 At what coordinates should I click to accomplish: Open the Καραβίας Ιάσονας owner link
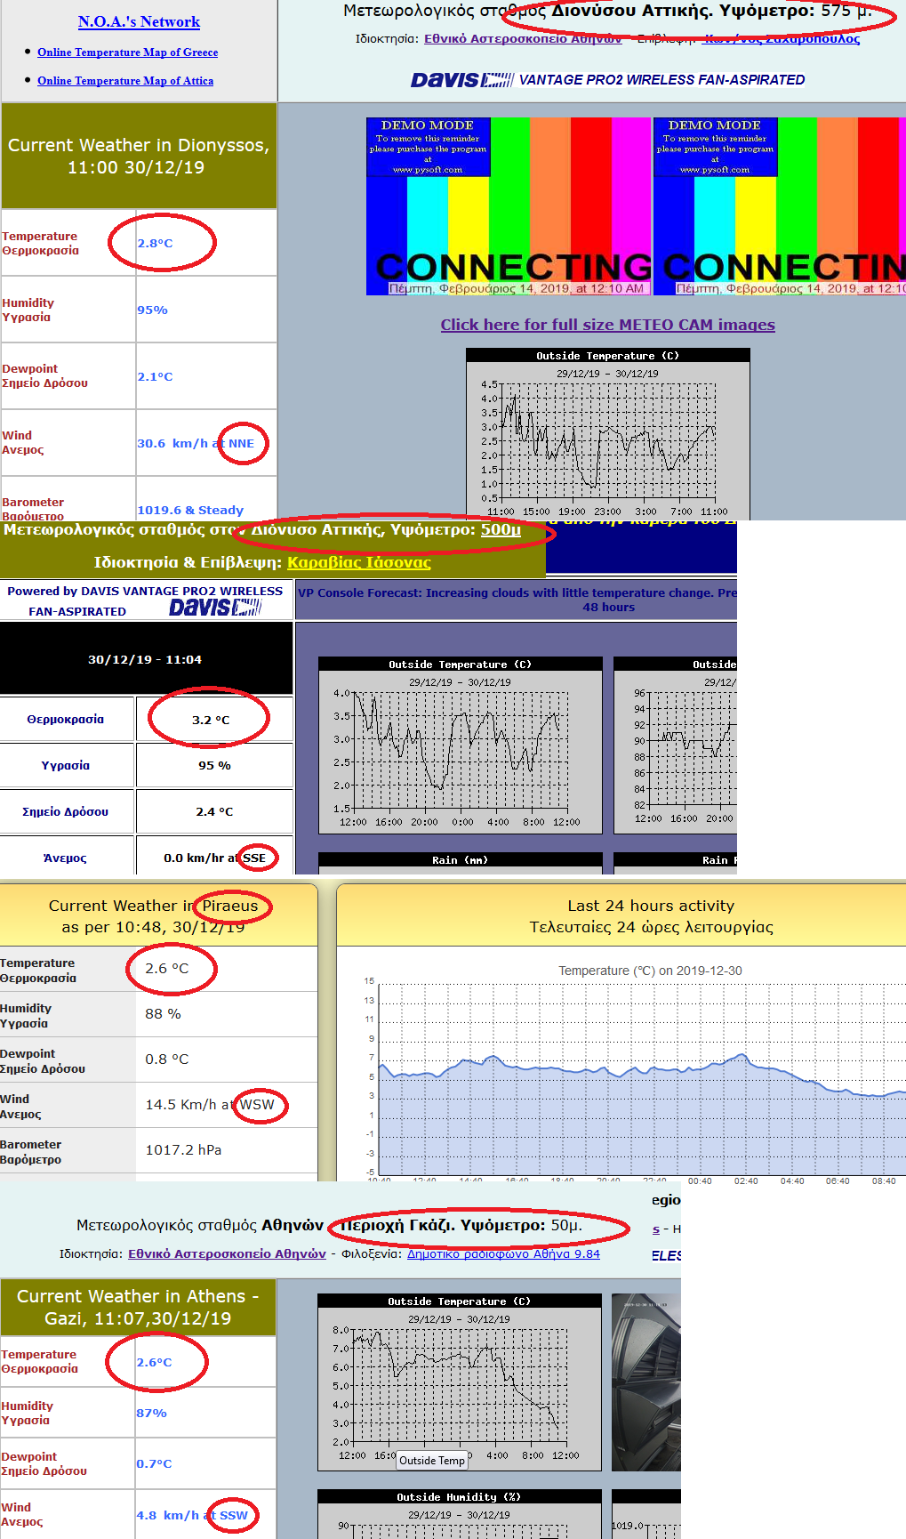coord(358,562)
